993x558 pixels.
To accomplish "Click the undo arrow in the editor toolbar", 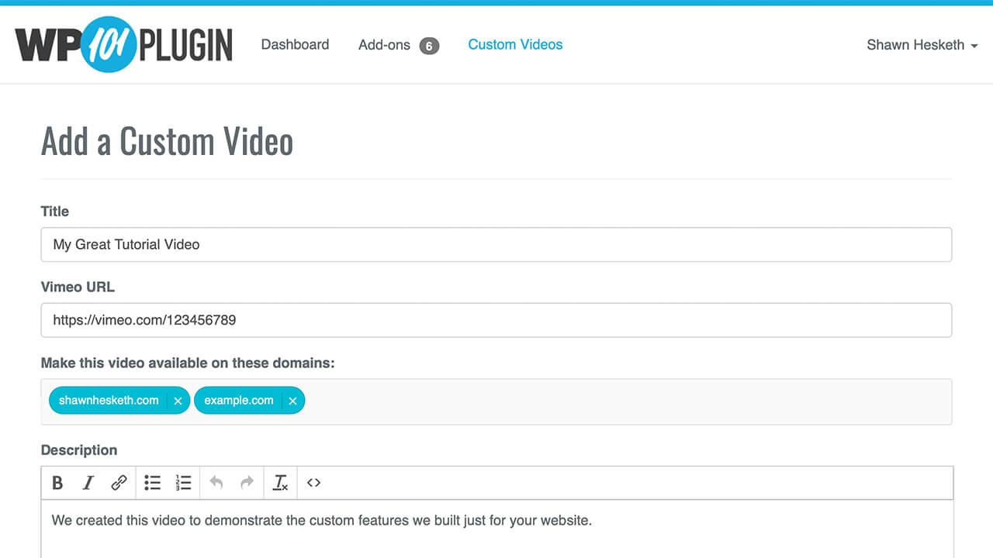I will click(x=216, y=483).
